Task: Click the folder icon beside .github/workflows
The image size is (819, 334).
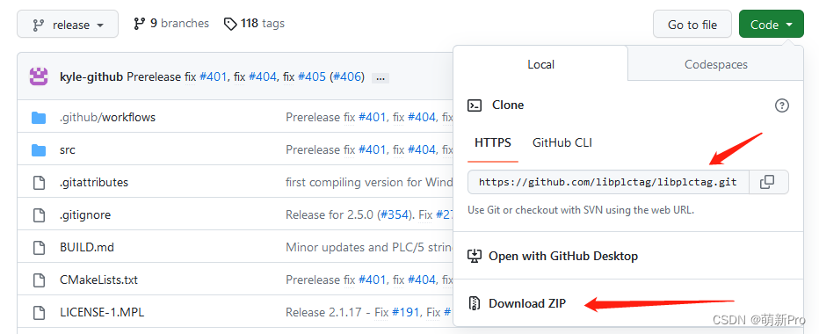Action: [x=39, y=118]
